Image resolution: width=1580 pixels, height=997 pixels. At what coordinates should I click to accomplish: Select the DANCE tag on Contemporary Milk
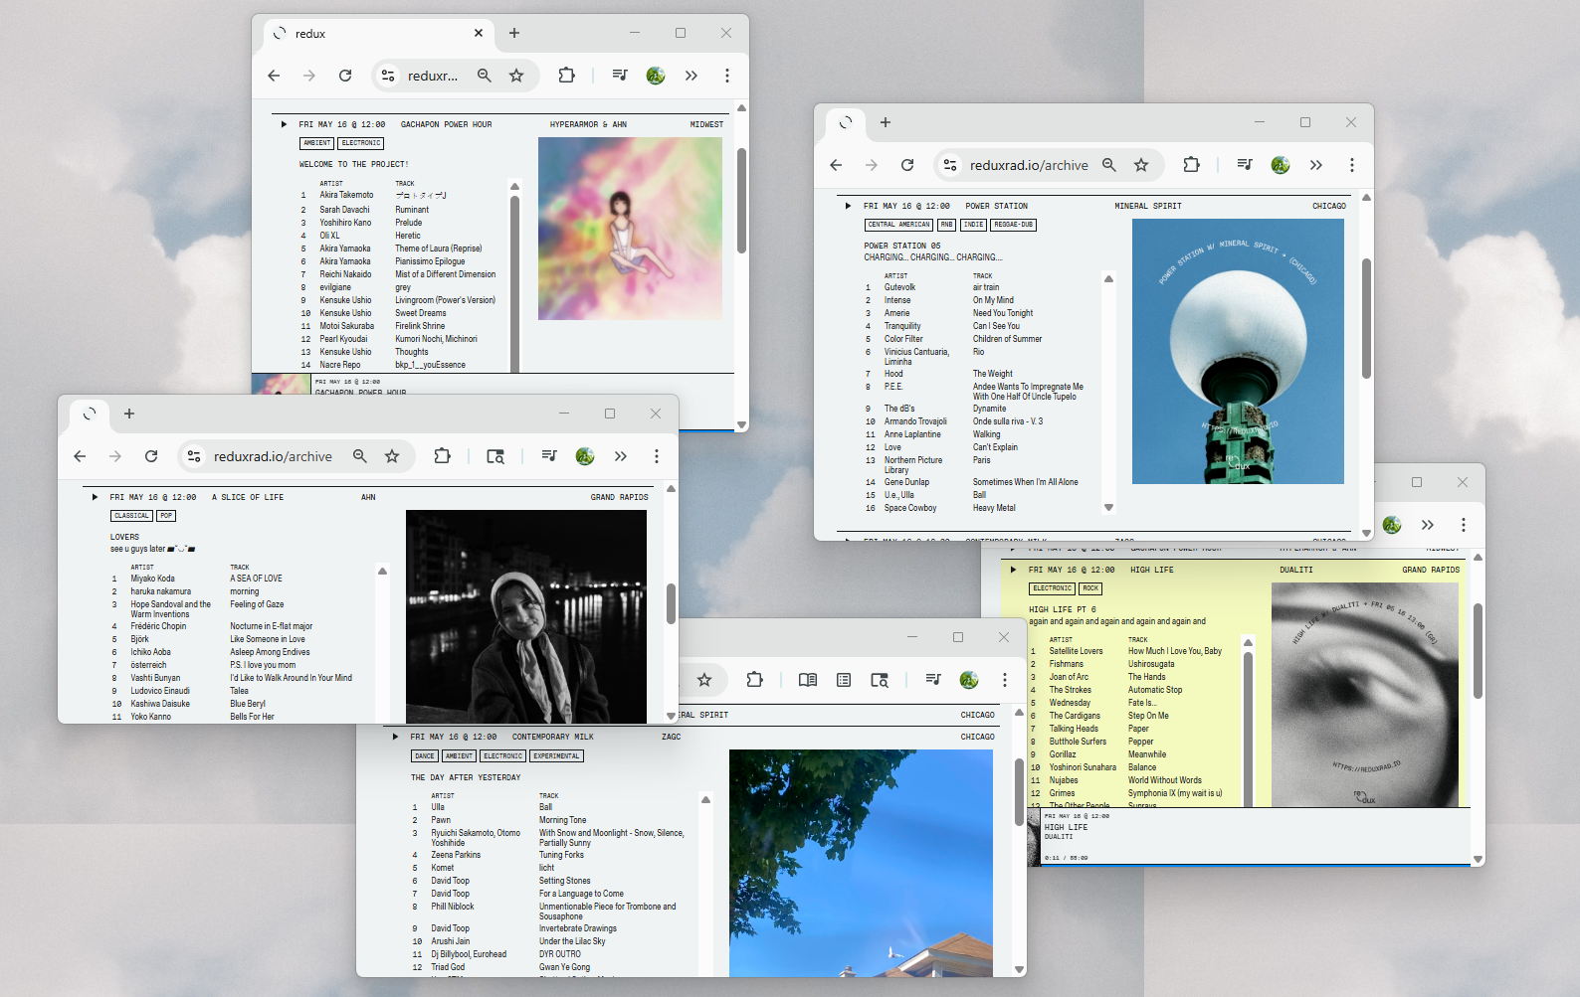(x=425, y=756)
